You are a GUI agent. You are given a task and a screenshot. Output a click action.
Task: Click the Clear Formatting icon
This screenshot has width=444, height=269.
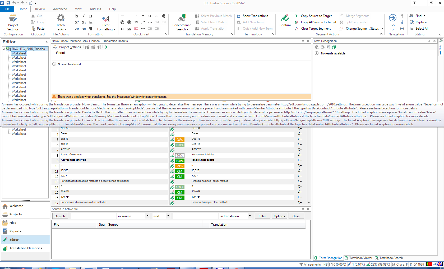click(x=106, y=19)
